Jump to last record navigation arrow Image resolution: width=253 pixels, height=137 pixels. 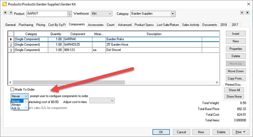(248, 13)
